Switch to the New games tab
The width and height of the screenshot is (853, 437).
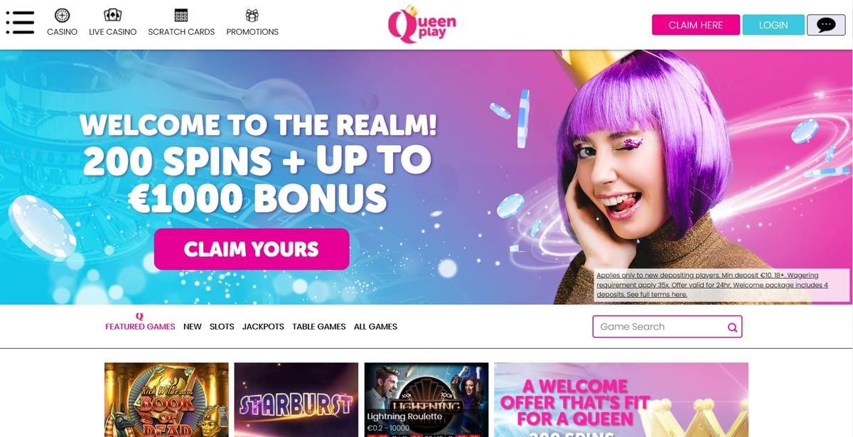193,327
